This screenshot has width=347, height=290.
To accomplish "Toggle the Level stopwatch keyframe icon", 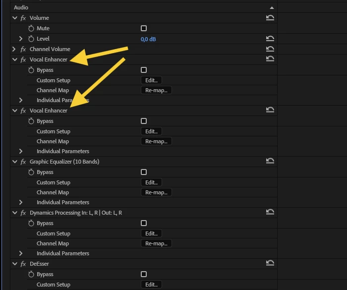I will point(31,39).
